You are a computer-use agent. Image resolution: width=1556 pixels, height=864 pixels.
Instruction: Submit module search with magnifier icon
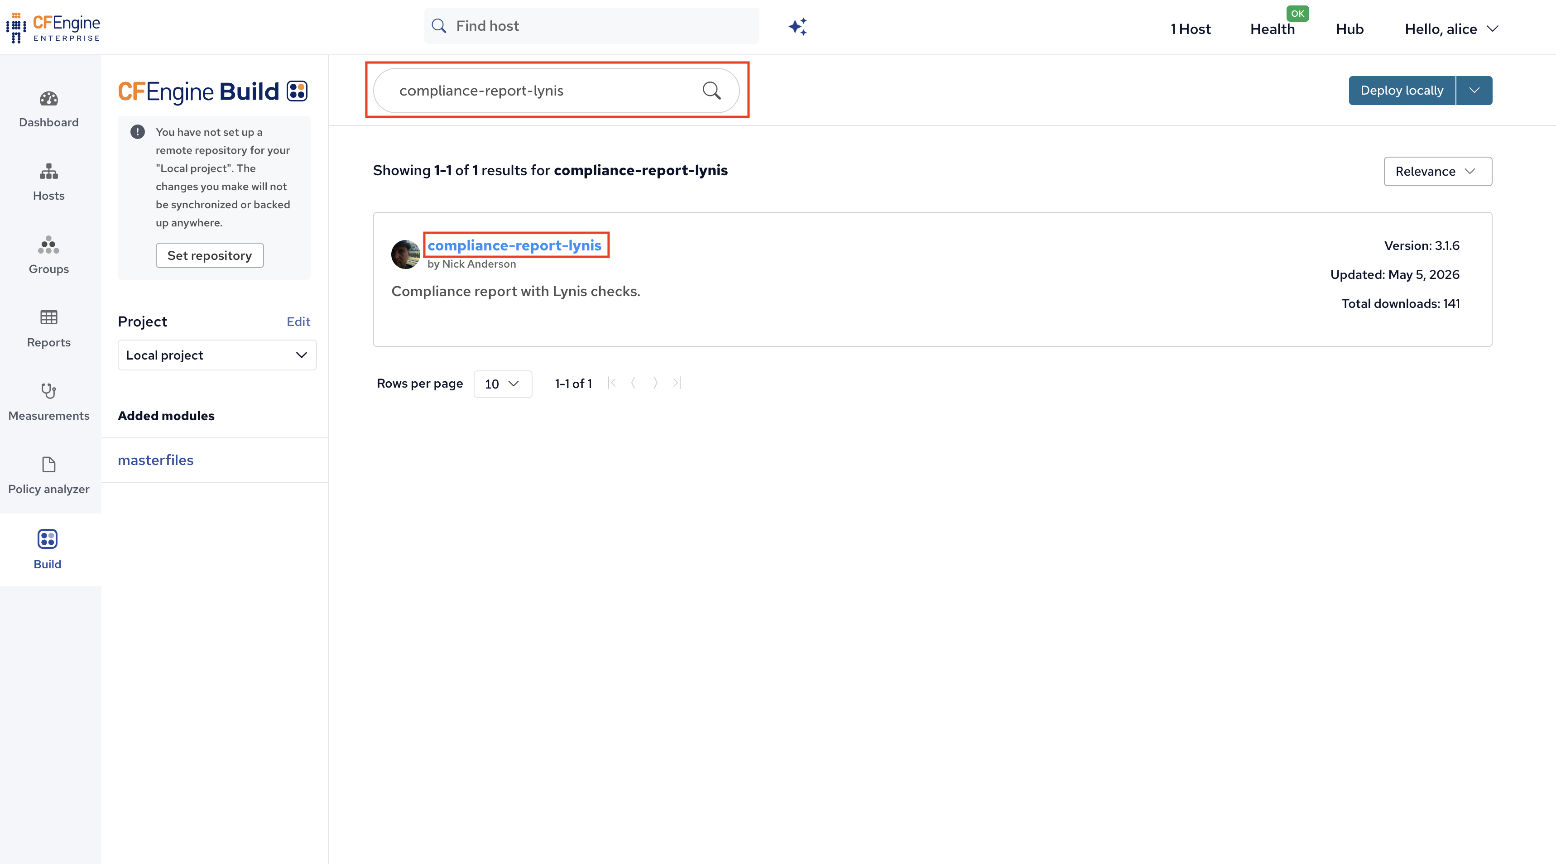coord(711,91)
